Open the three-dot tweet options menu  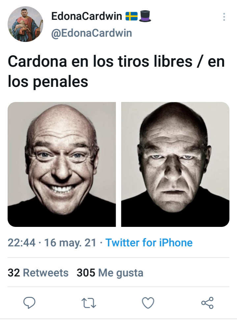click(x=224, y=17)
